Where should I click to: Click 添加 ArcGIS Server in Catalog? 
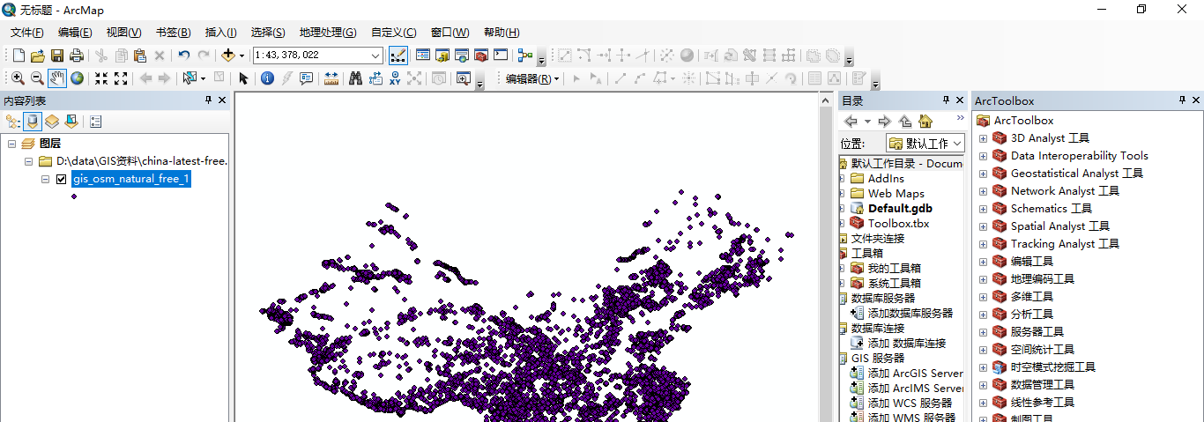click(915, 374)
